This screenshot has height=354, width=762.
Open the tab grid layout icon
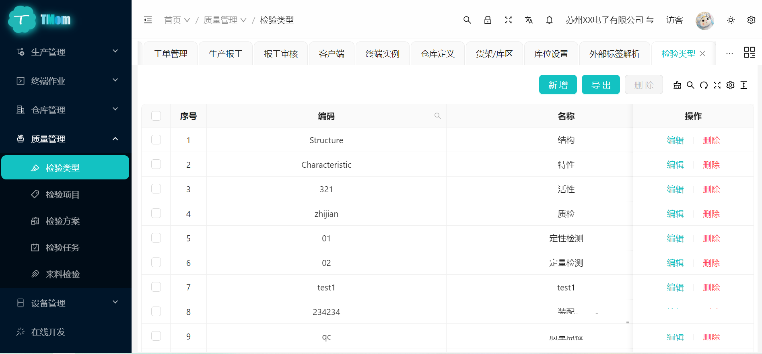click(749, 53)
